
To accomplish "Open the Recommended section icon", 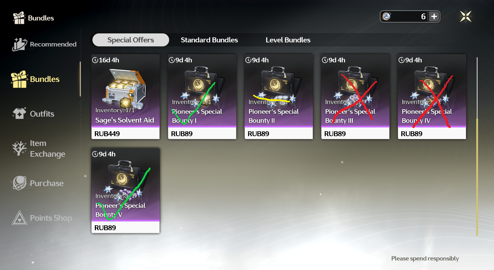I will pos(19,44).
